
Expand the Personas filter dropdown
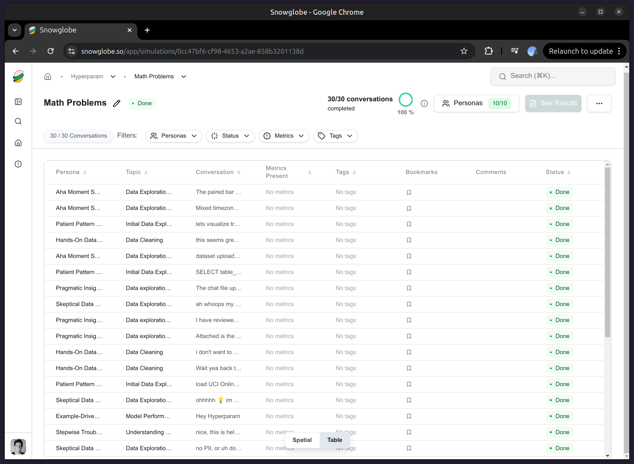(x=174, y=136)
